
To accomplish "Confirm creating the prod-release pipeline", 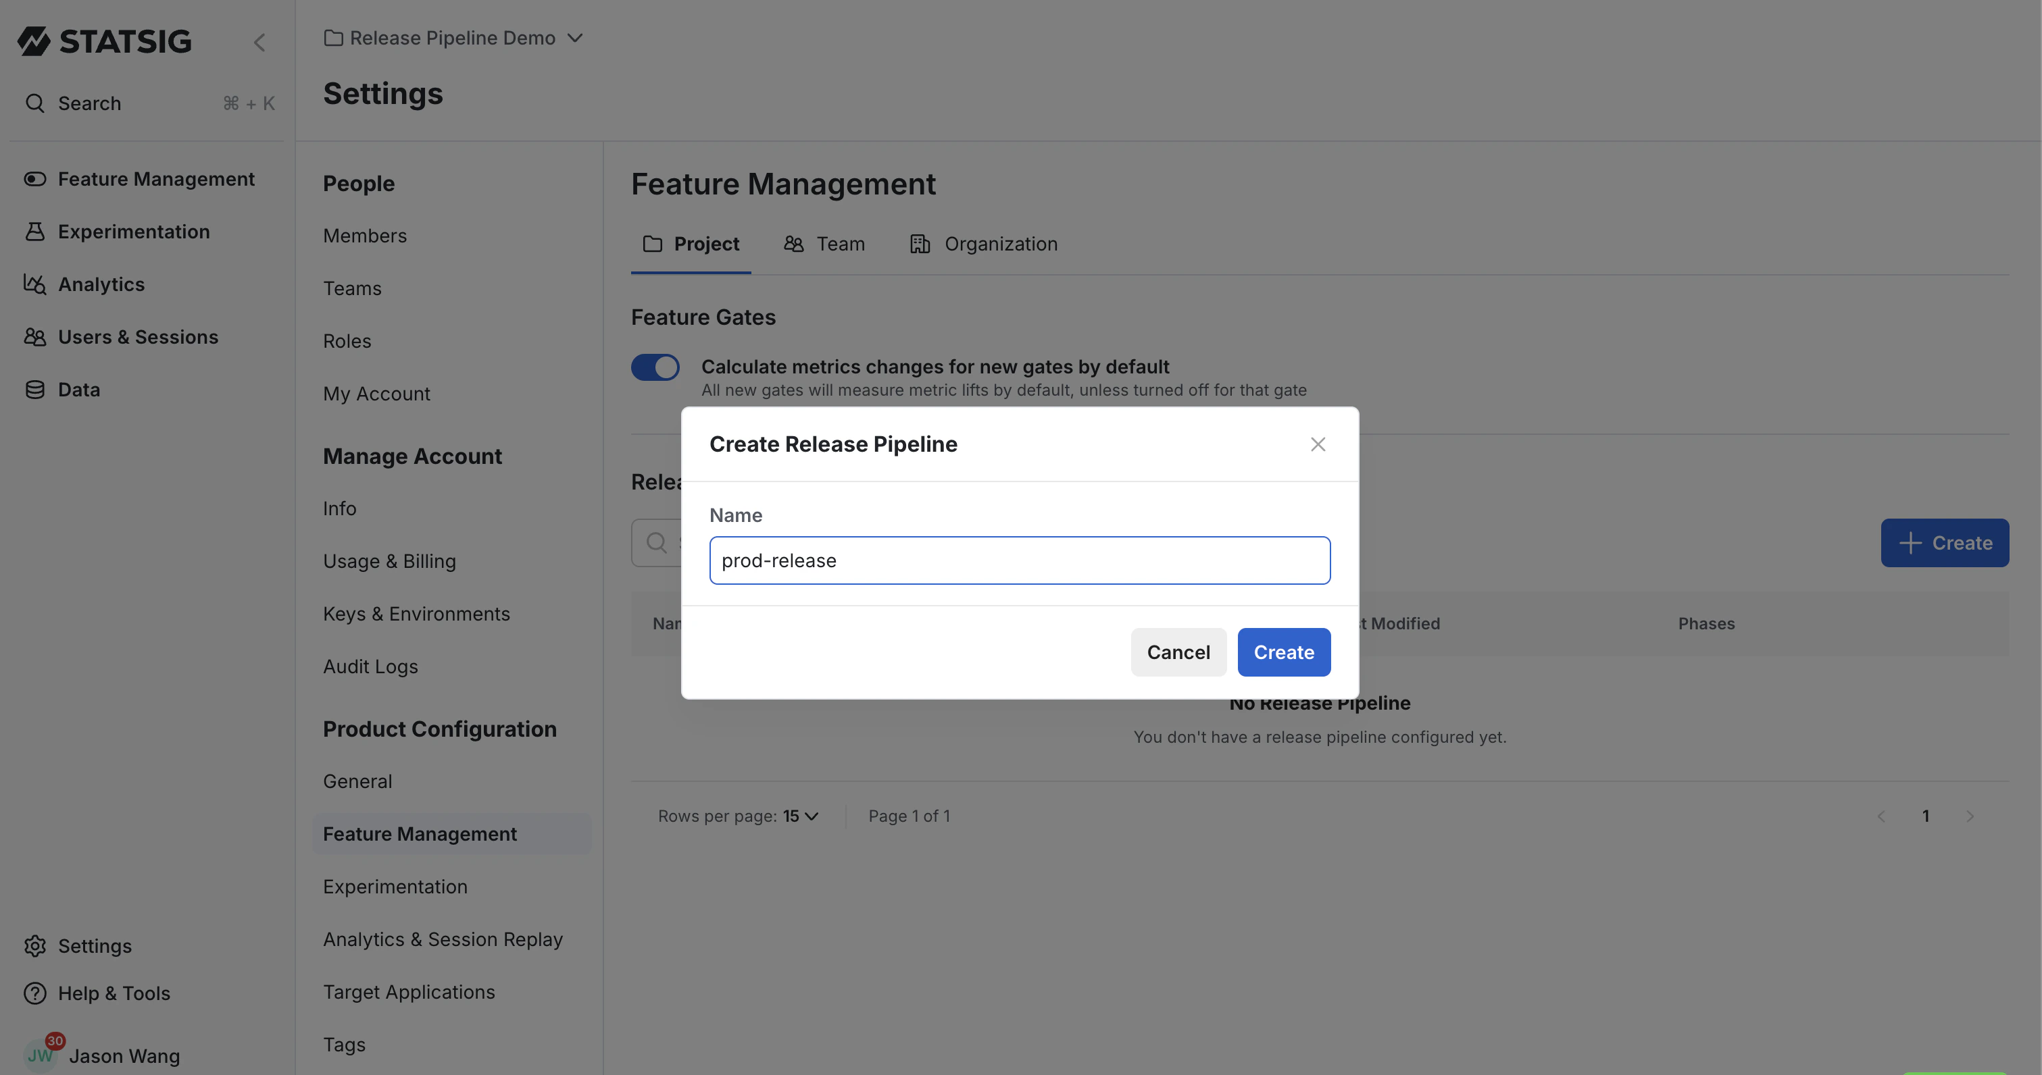I will (x=1283, y=652).
